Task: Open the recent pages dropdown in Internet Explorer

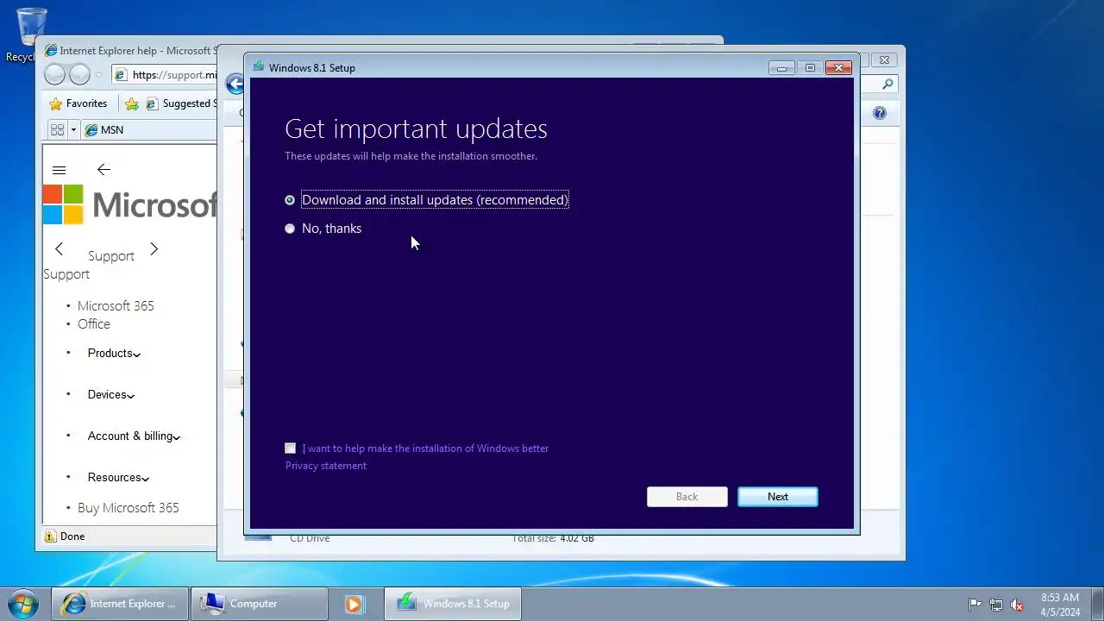Action: tap(98, 75)
